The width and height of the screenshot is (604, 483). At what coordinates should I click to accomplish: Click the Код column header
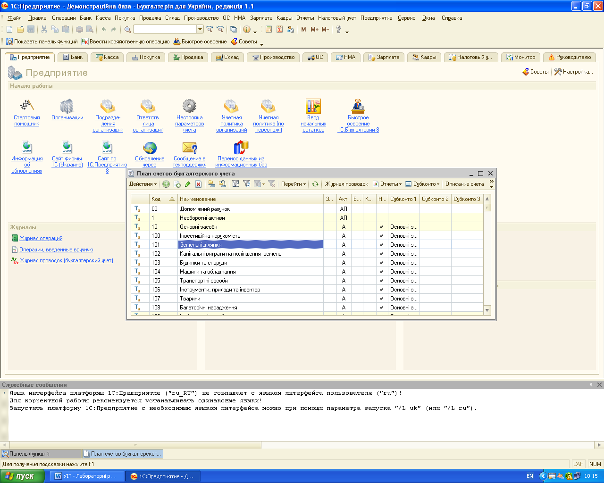(x=163, y=199)
